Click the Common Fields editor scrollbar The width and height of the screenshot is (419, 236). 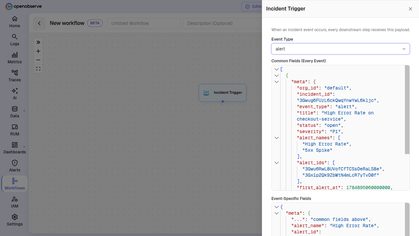click(407, 109)
